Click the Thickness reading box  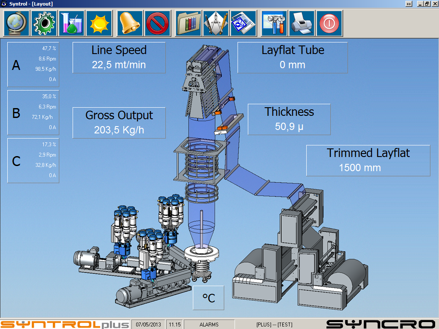[x=289, y=119]
